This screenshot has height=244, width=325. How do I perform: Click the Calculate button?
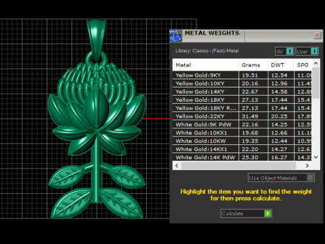pyautogui.click(x=246, y=213)
